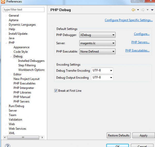The height and width of the screenshot is (147, 155).
Task: Confirm with the OK button
Action: pyautogui.click(x=118, y=146)
